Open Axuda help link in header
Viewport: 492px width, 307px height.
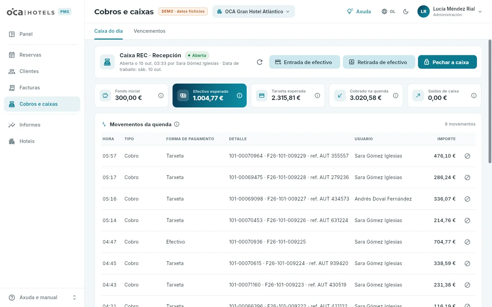[359, 12]
